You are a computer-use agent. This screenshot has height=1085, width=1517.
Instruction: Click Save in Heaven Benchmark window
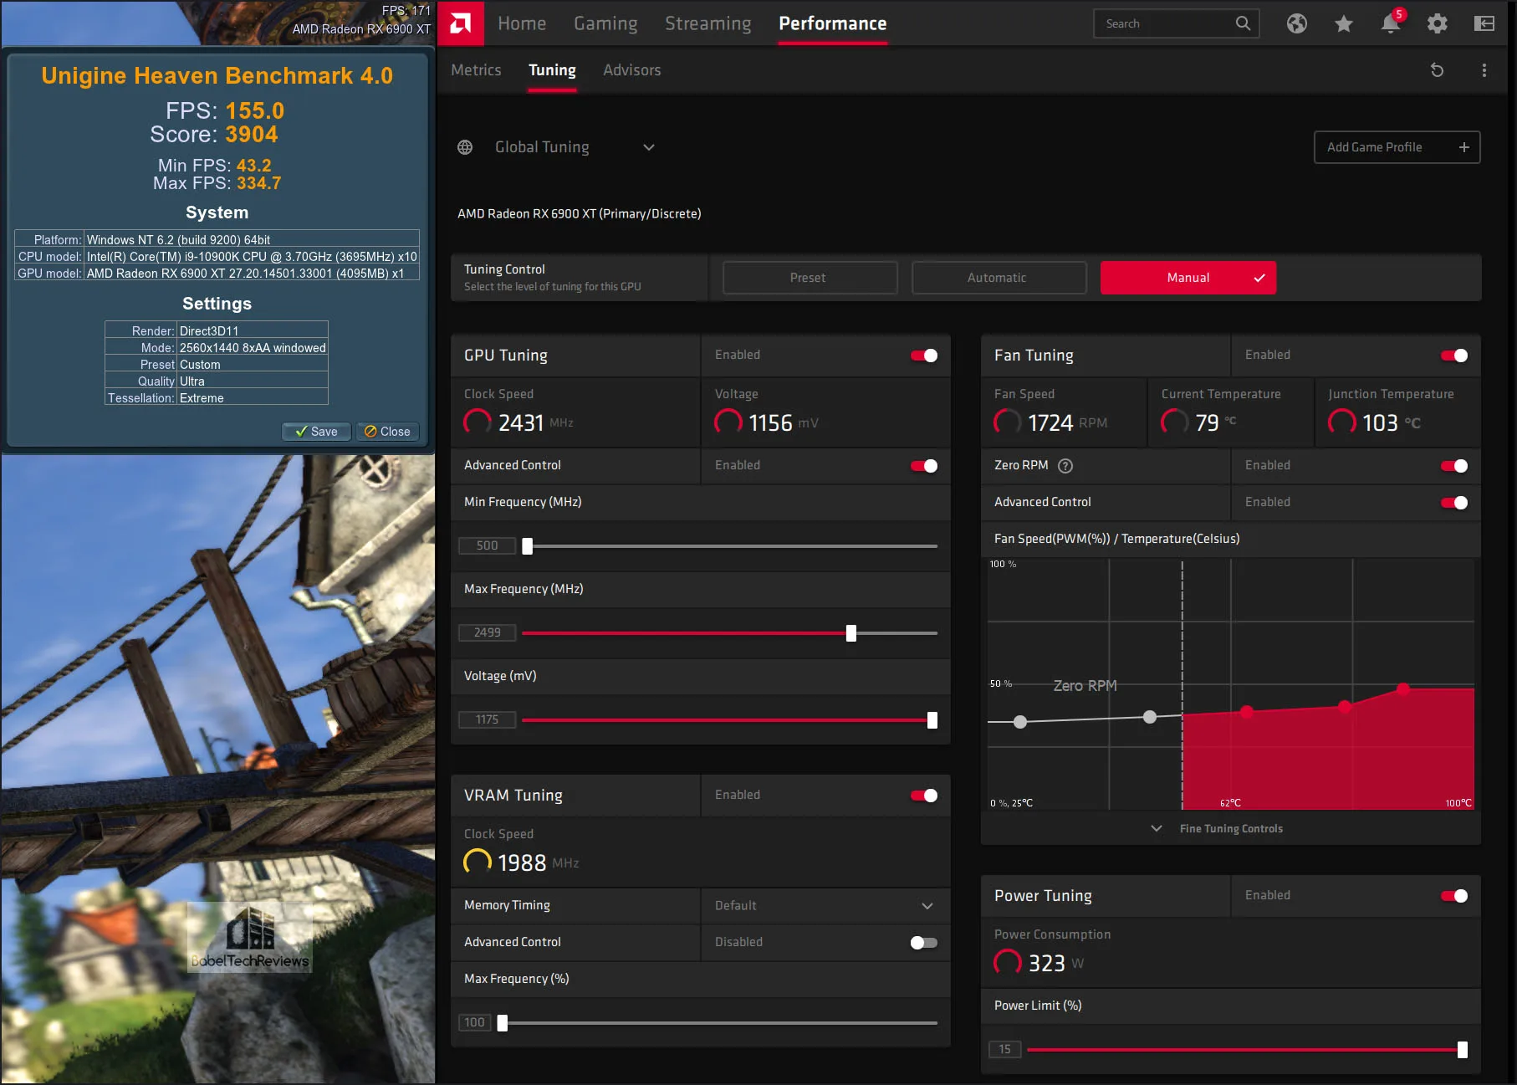pyautogui.click(x=316, y=432)
